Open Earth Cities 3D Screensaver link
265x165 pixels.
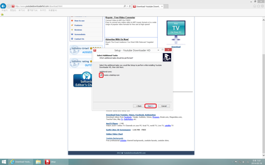click(118, 130)
